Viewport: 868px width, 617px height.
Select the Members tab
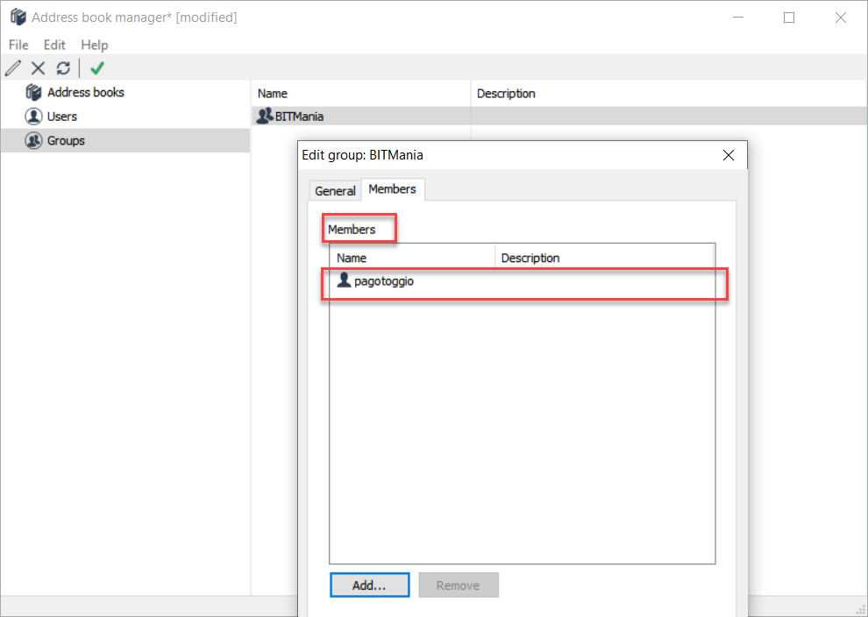392,189
